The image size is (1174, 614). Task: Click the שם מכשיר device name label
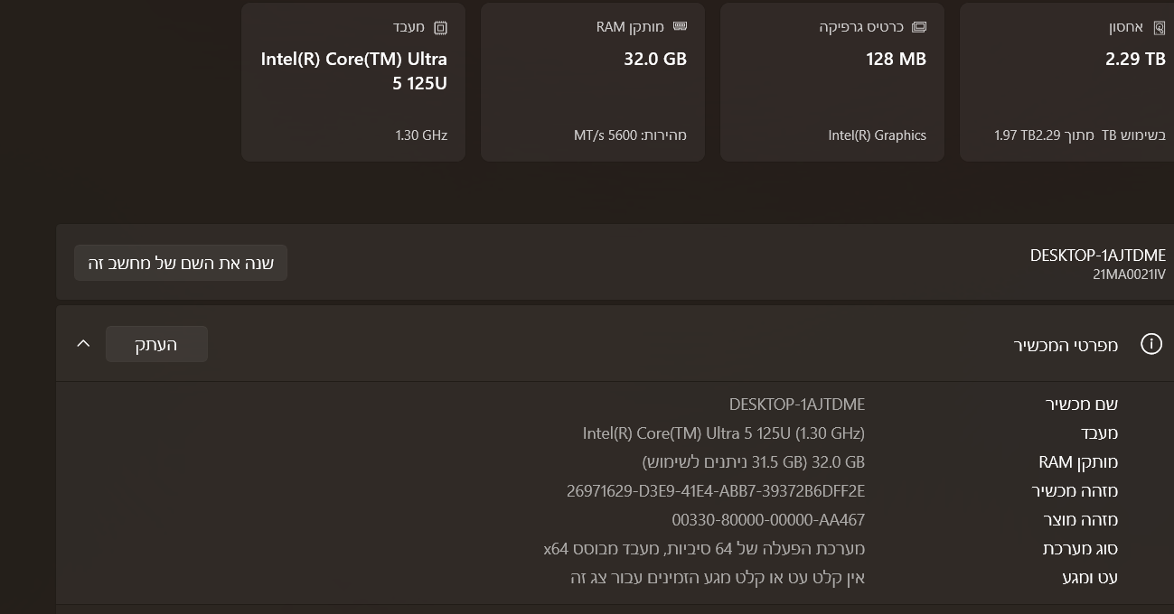pos(1081,405)
